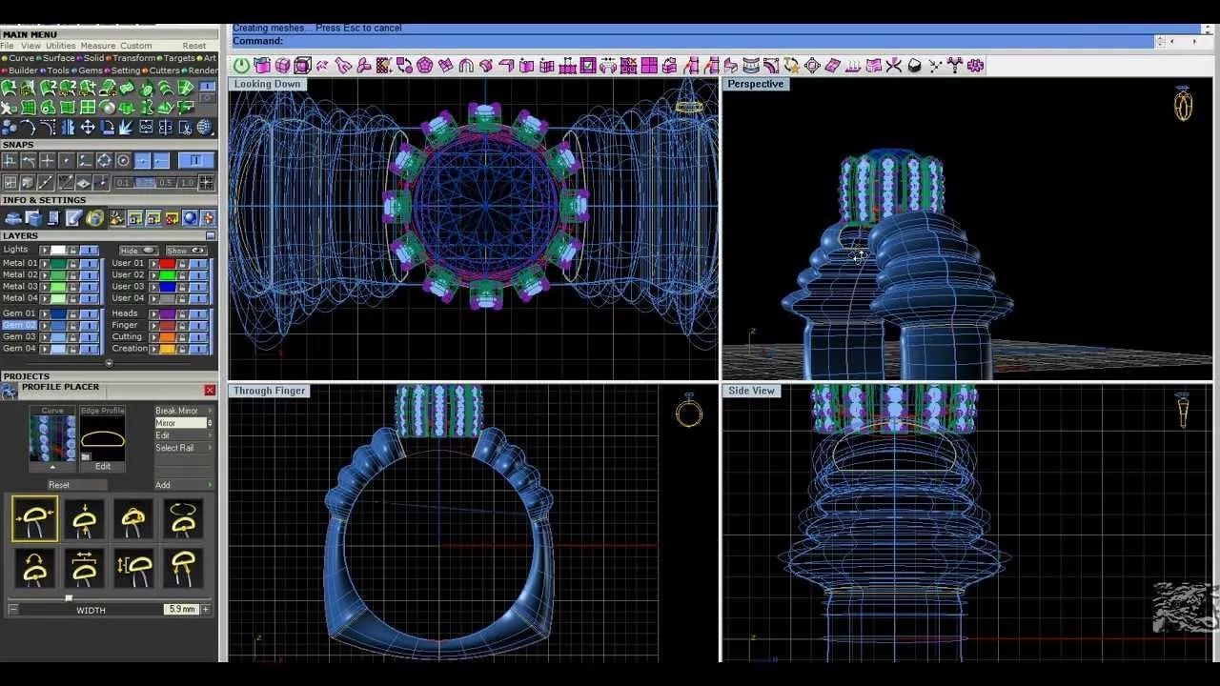Open the Utilities menu
The image size is (1220, 686).
[x=61, y=46]
